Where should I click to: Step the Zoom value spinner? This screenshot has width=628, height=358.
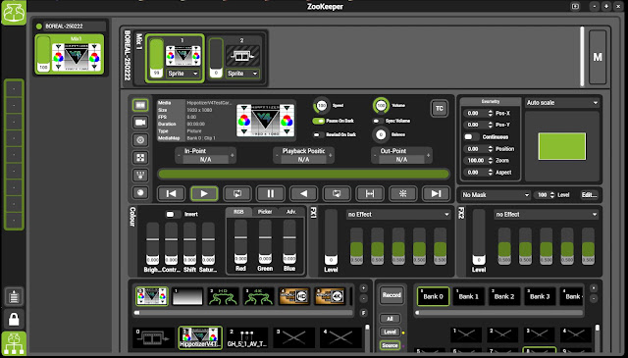491,160
